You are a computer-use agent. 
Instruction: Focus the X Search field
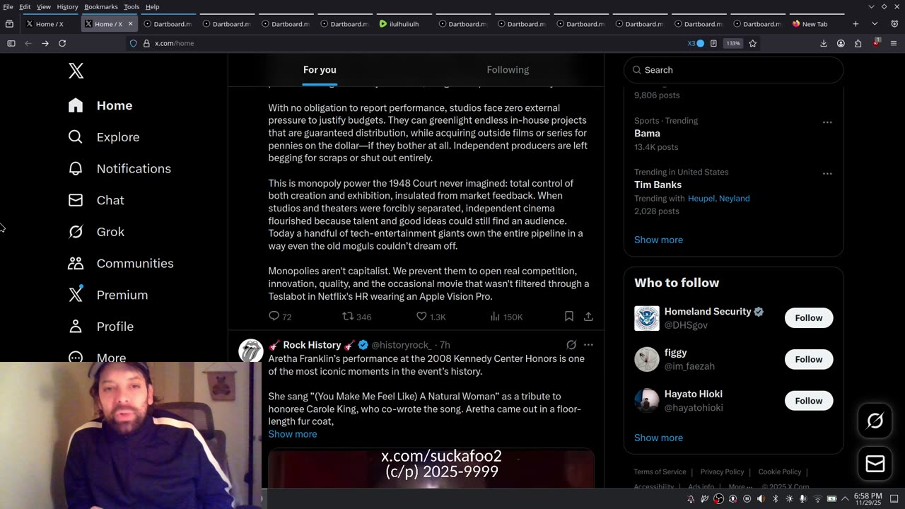733,70
